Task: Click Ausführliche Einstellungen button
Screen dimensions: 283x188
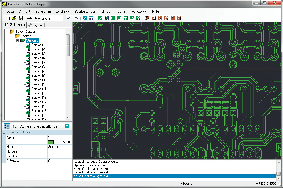Action: [x=40, y=126]
